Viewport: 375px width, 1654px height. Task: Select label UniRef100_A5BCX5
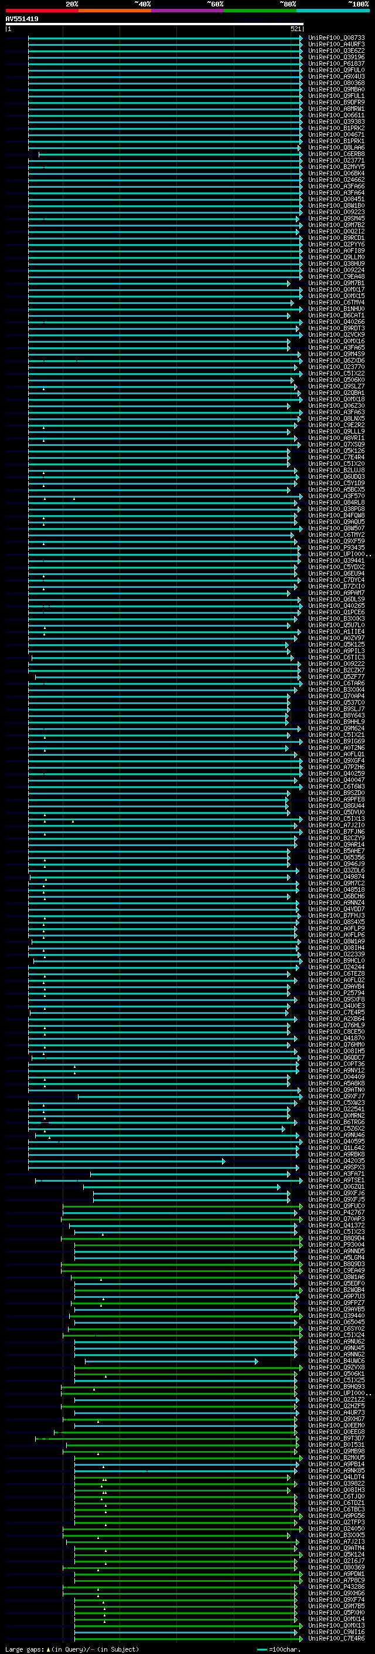pos(336,490)
